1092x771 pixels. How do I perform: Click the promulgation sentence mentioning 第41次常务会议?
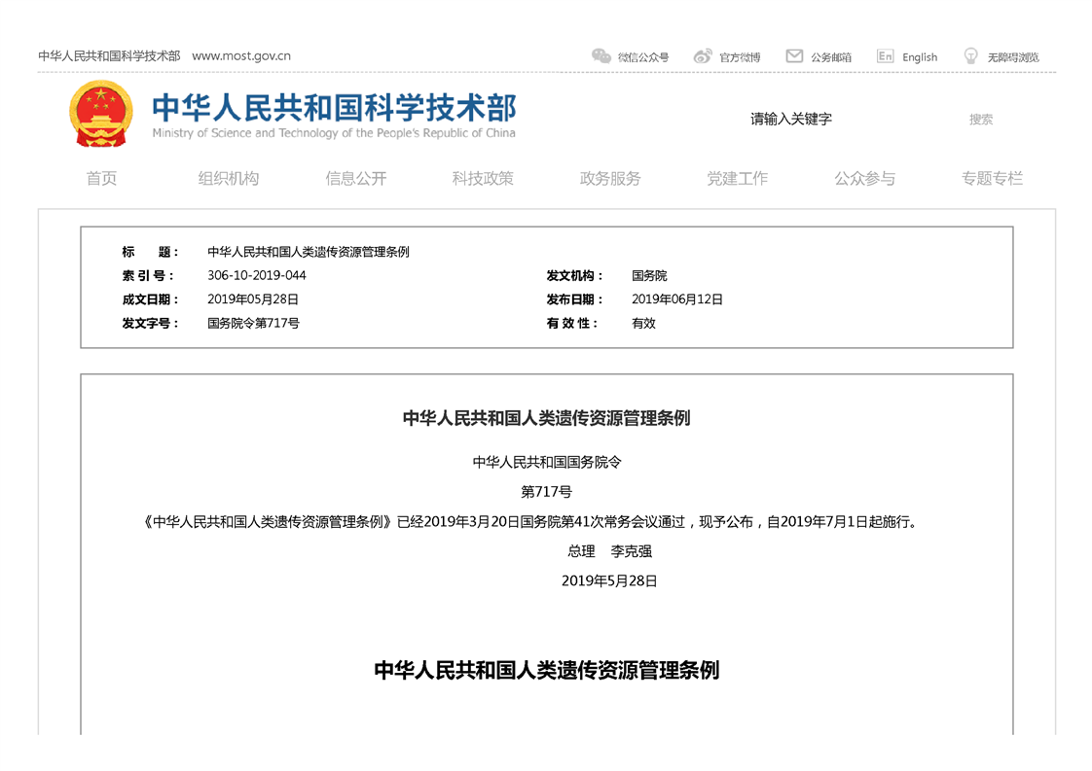530,522
